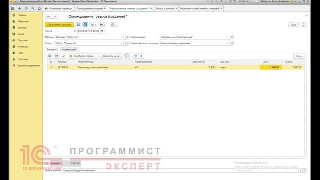Switch to Запасы и закупки tab
Viewport: 320px width, 180px height.
coord(164,8)
